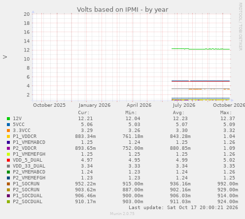Click the 3.3VCC orange legend swatch
This screenshot has height=219, width=245.
pyautogui.click(x=8, y=131)
